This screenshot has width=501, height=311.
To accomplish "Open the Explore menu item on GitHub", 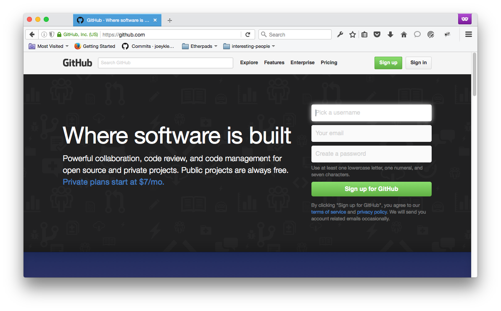I will [x=249, y=63].
